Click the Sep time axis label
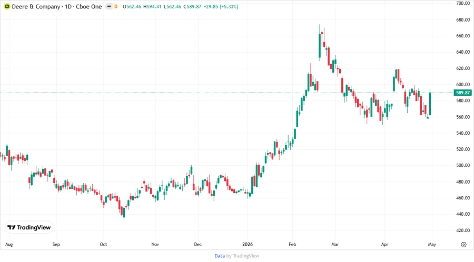474x262 pixels. coord(56,245)
